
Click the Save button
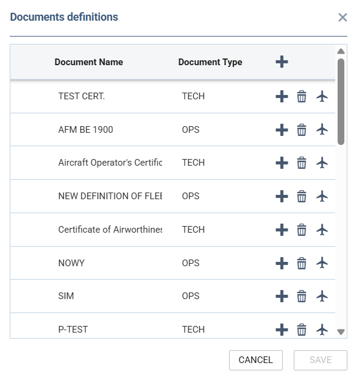click(320, 360)
